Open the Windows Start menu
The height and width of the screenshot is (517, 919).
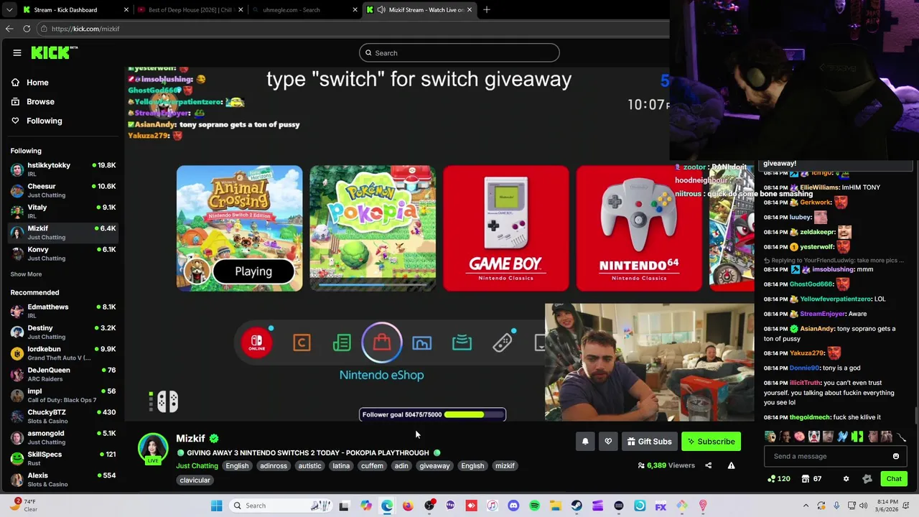pyautogui.click(x=216, y=506)
